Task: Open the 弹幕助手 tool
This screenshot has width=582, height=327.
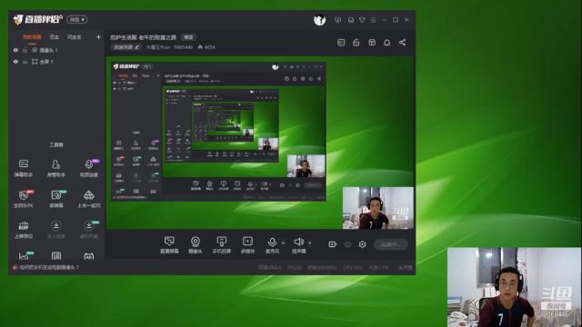Action: pyautogui.click(x=24, y=168)
